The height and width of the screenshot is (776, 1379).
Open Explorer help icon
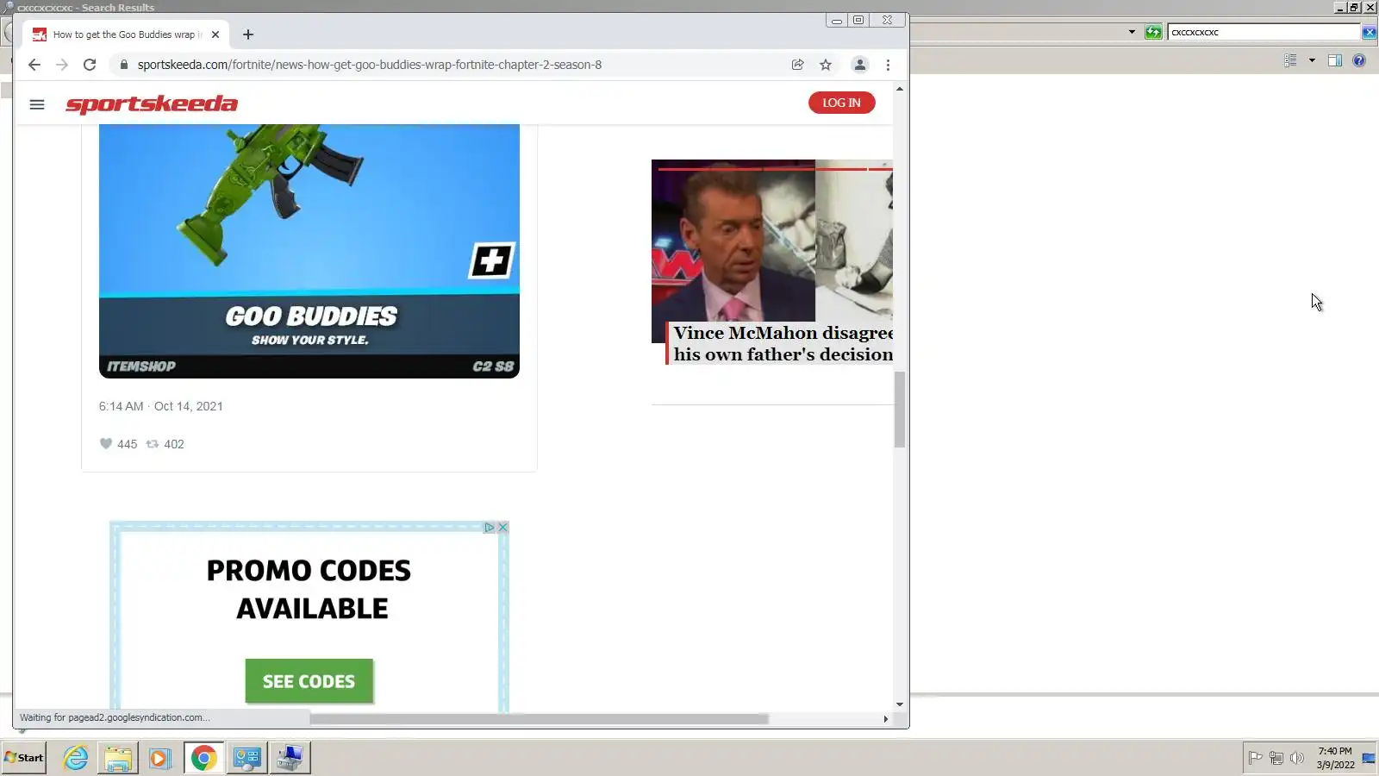tap(1359, 60)
